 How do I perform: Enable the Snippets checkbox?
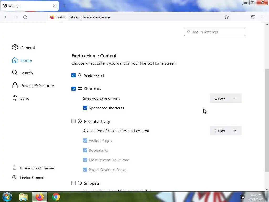74,183
